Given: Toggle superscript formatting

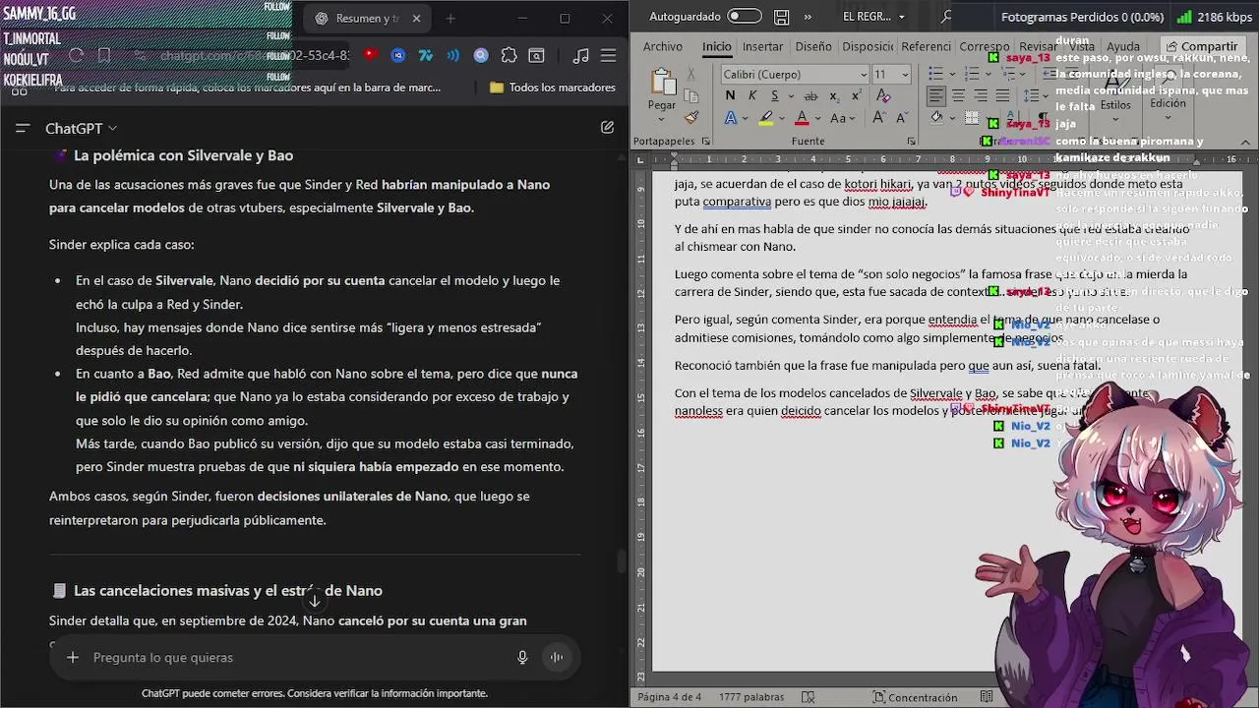Looking at the screenshot, I should pyautogui.click(x=856, y=95).
